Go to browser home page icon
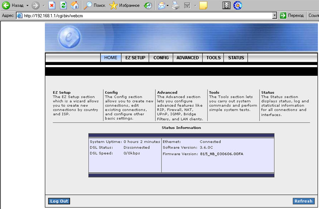This screenshot has width=319, height=209. pyautogui.click(x=75, y=5)
